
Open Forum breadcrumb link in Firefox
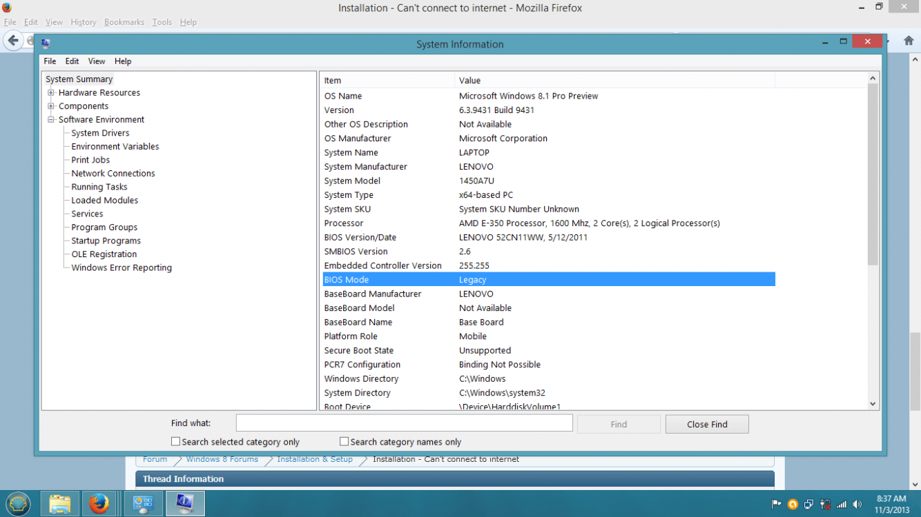(155, 459)
